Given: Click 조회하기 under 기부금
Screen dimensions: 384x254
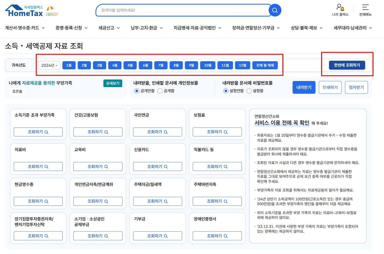Looking at the screenshot, I should click(x=158, y=236).
